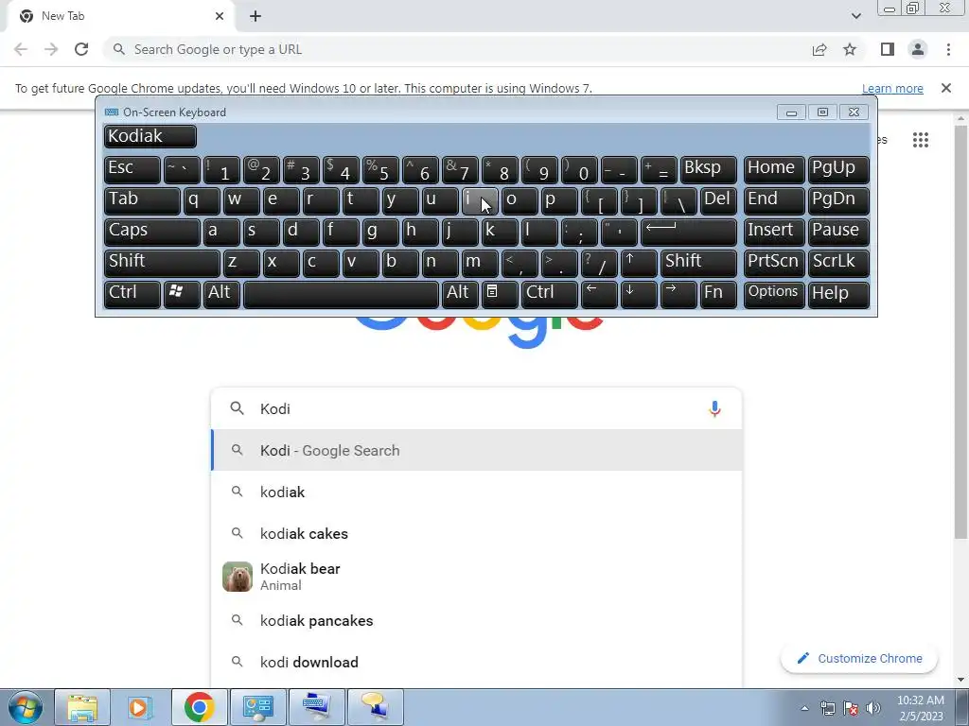Click the Kodiak bear thumbnail
Screen dimensions: 969x726
[238, 577]
